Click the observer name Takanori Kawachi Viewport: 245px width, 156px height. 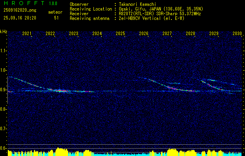click(x=137, y=4)
